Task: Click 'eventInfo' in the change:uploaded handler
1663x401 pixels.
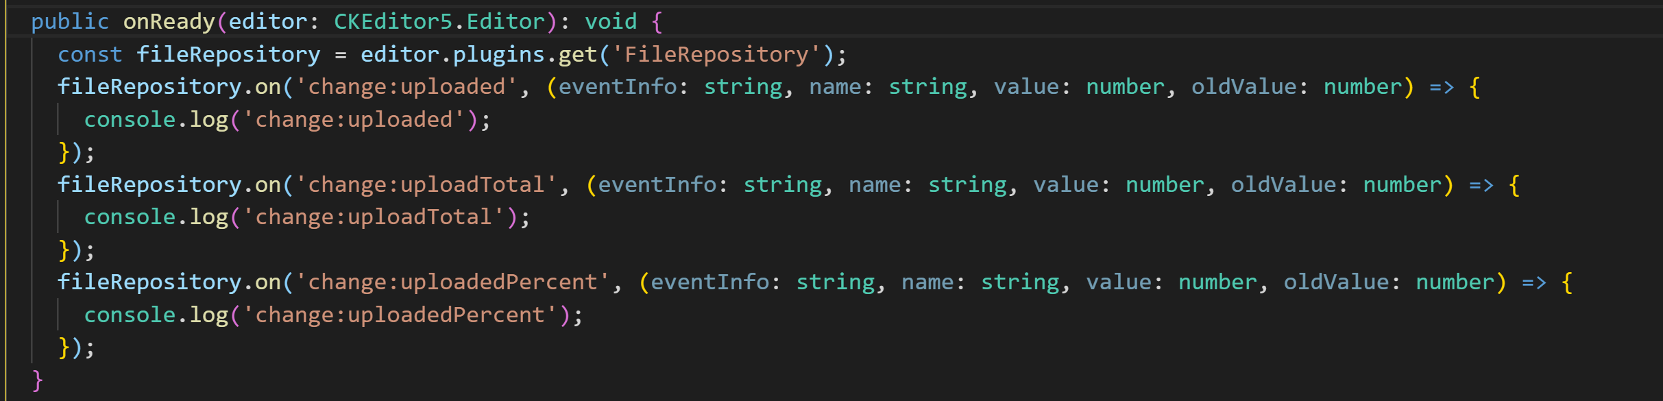Action: tap(618, 87)
